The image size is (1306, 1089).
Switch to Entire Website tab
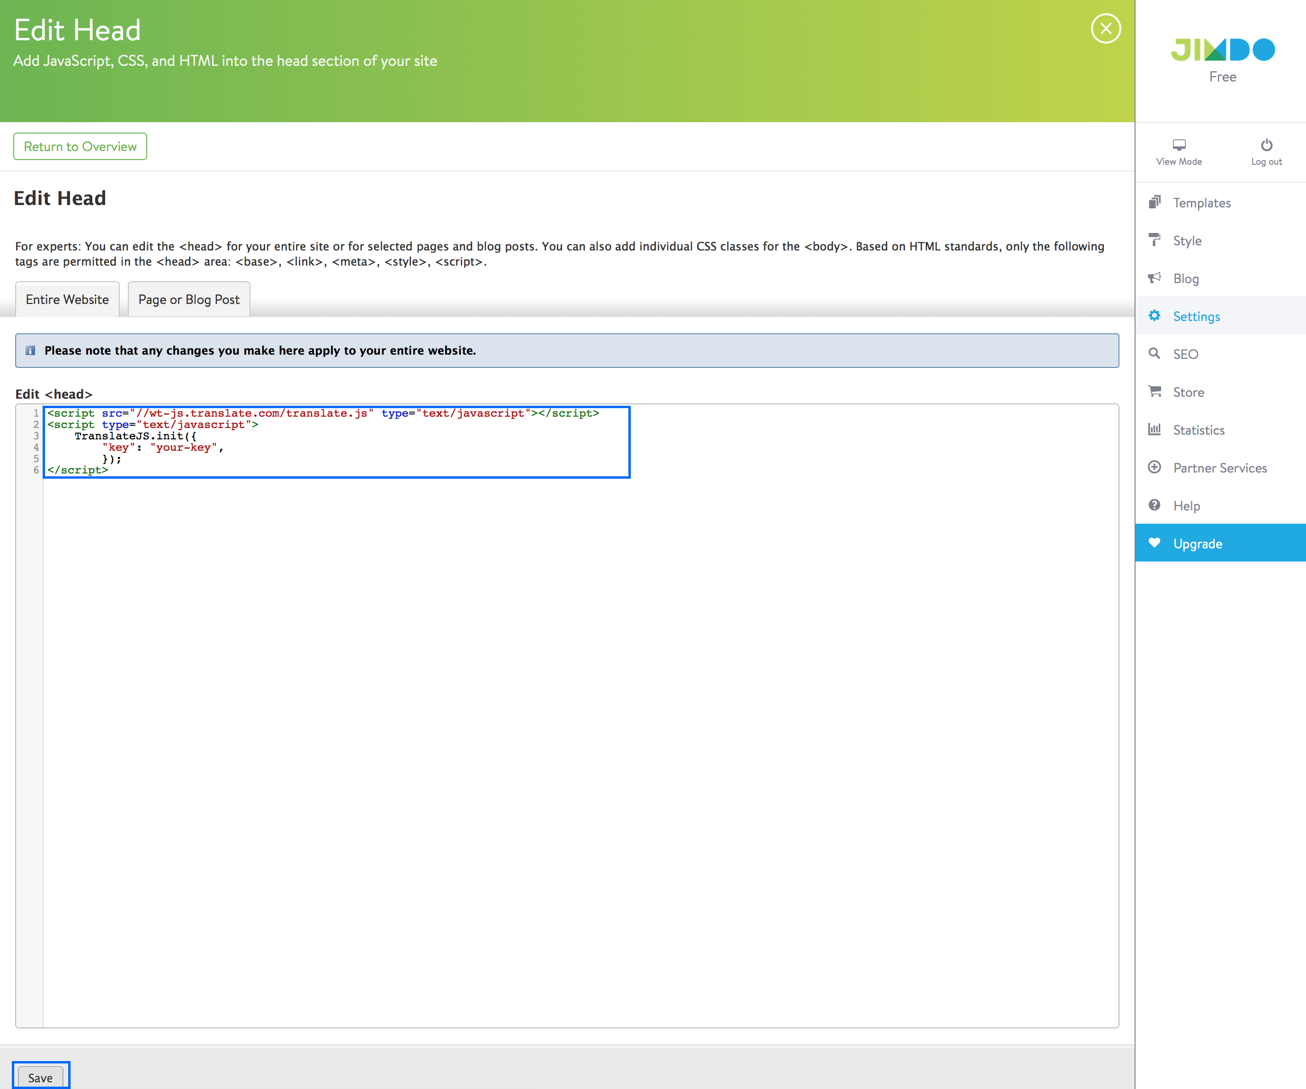[x=67, y=300]
